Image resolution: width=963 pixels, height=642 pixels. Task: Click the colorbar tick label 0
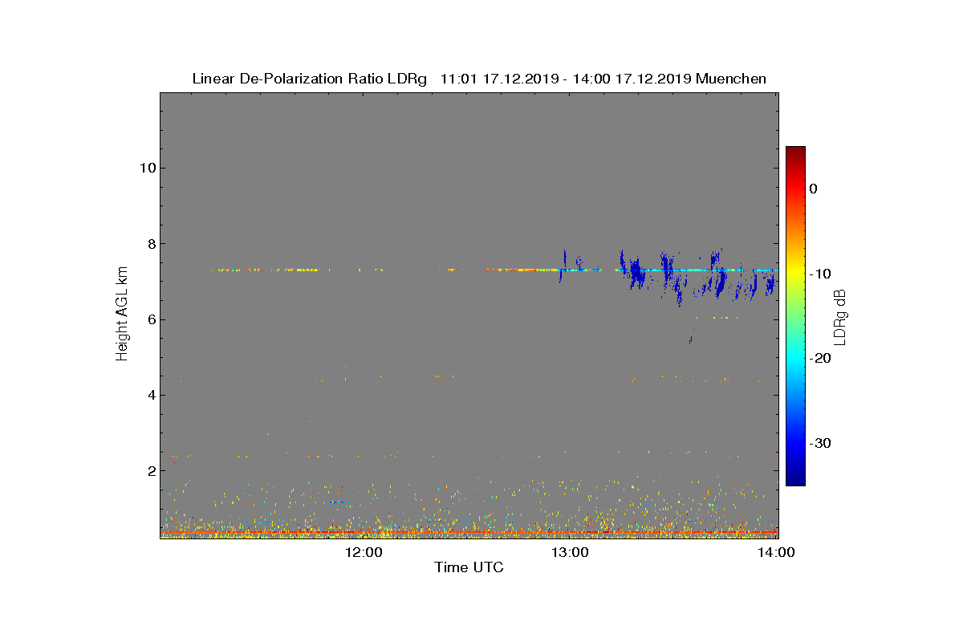(814, 189)
